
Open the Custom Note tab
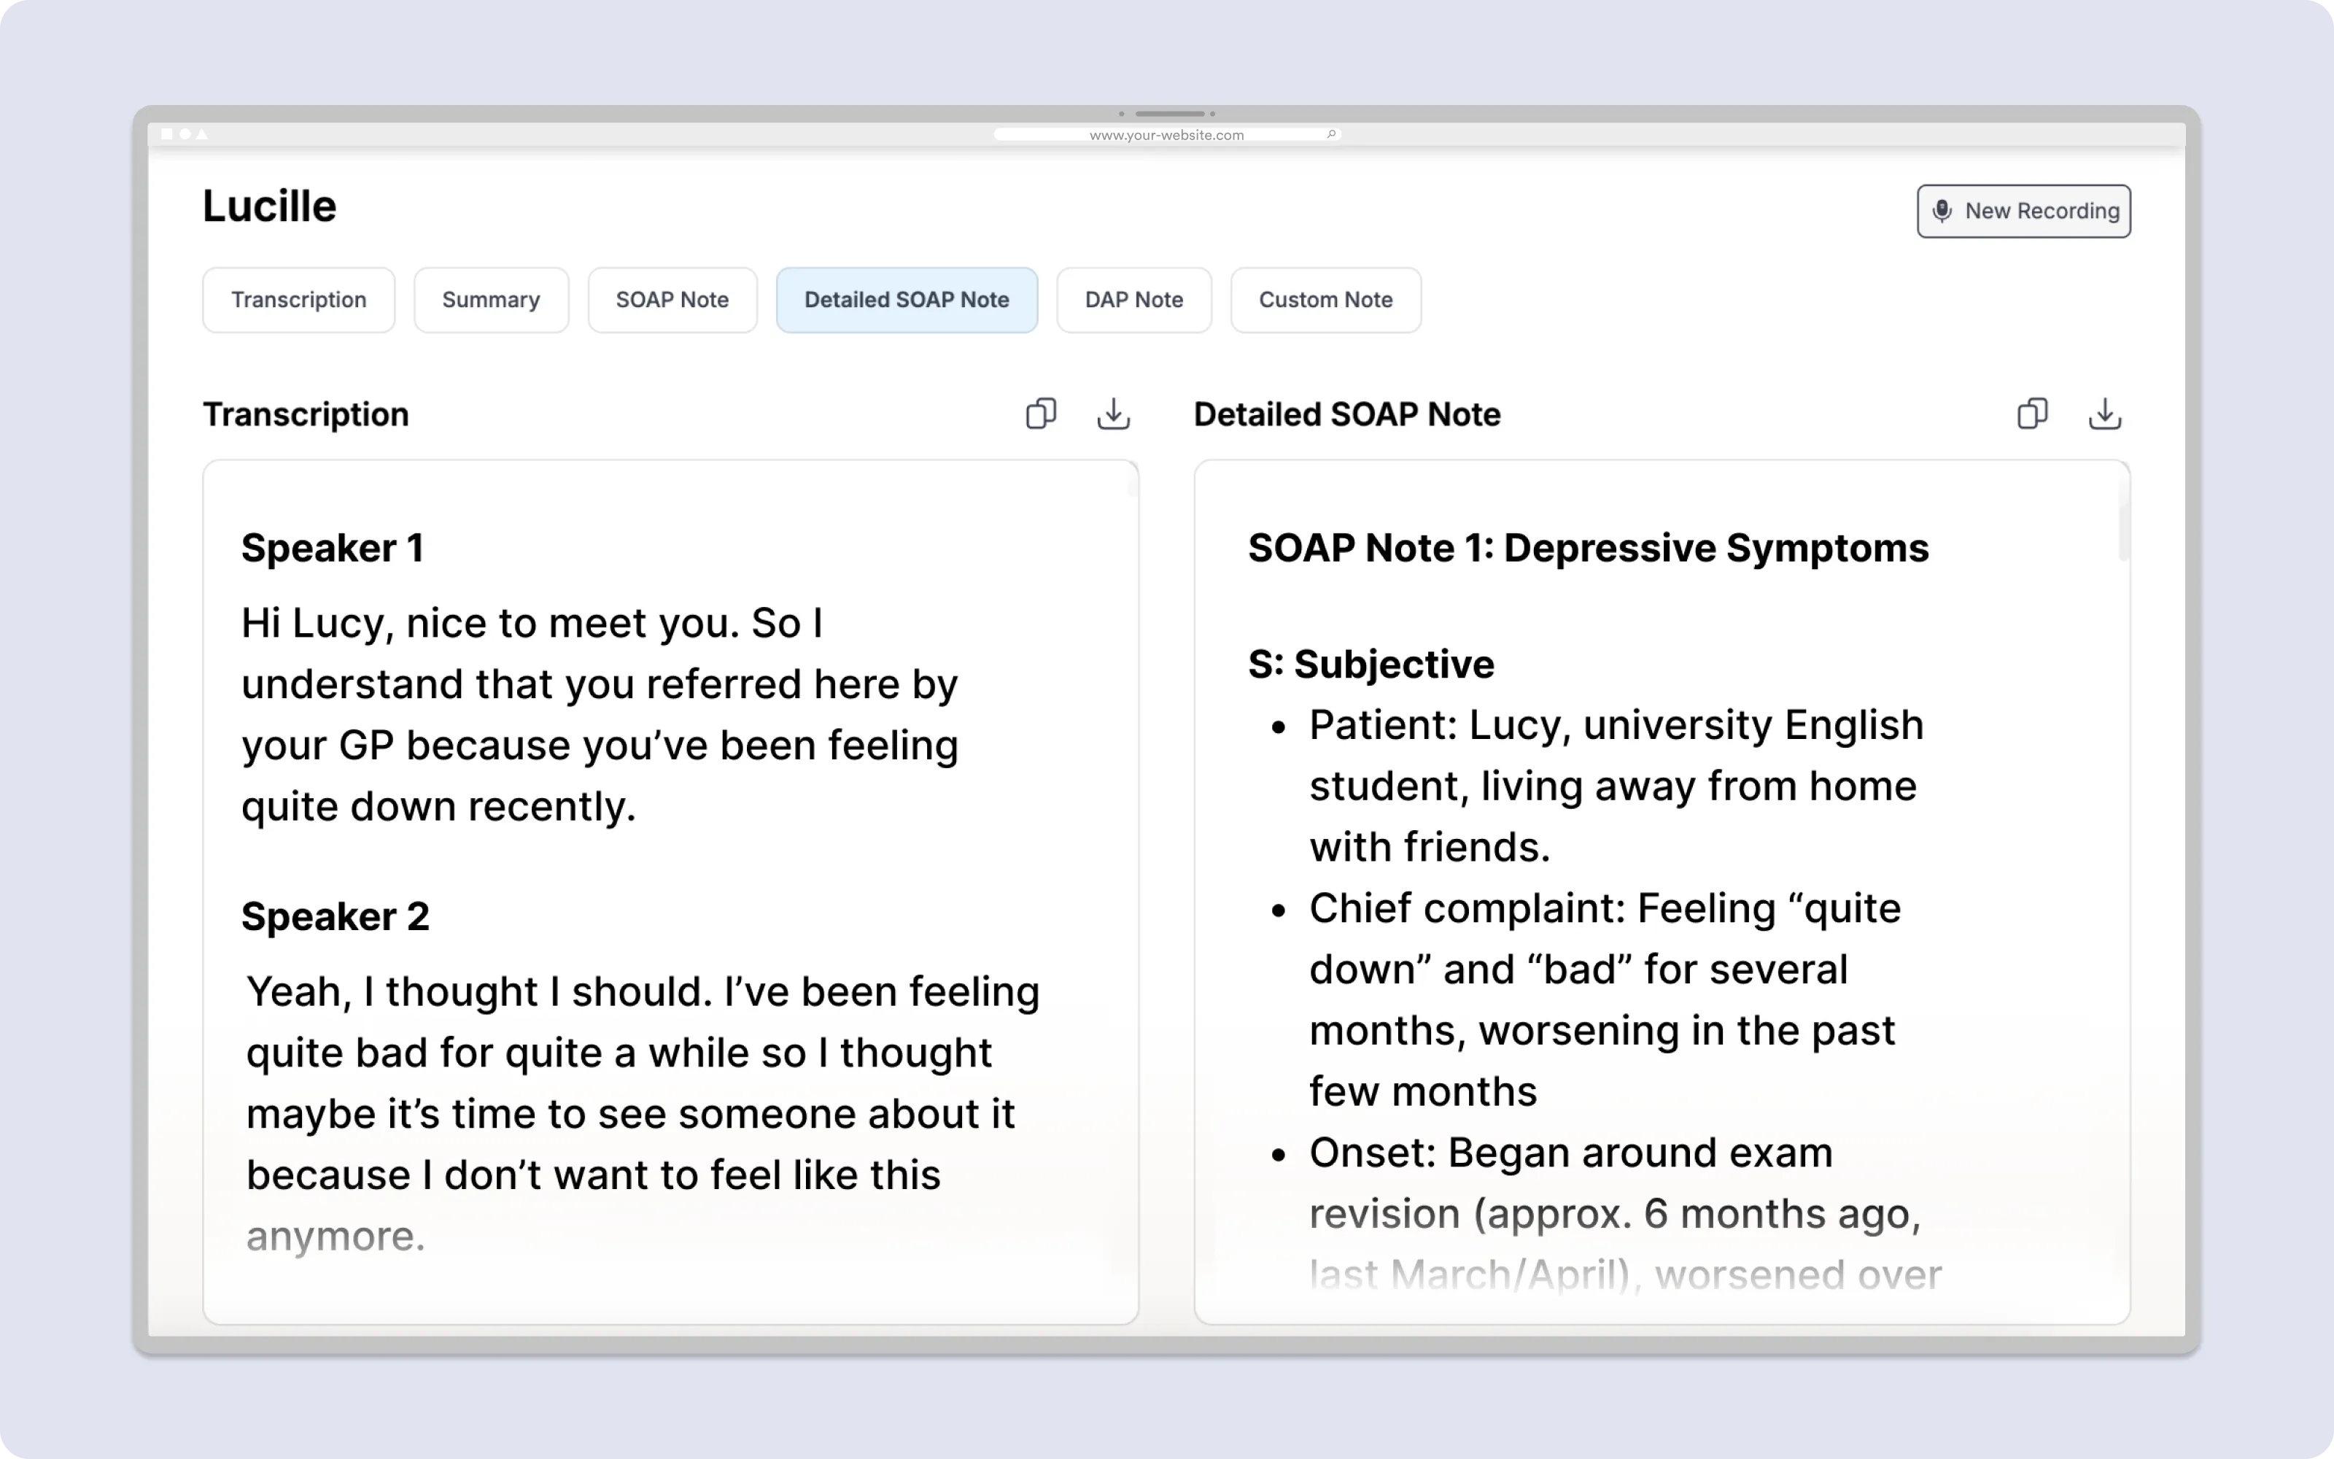click(x=1325, y=299)
